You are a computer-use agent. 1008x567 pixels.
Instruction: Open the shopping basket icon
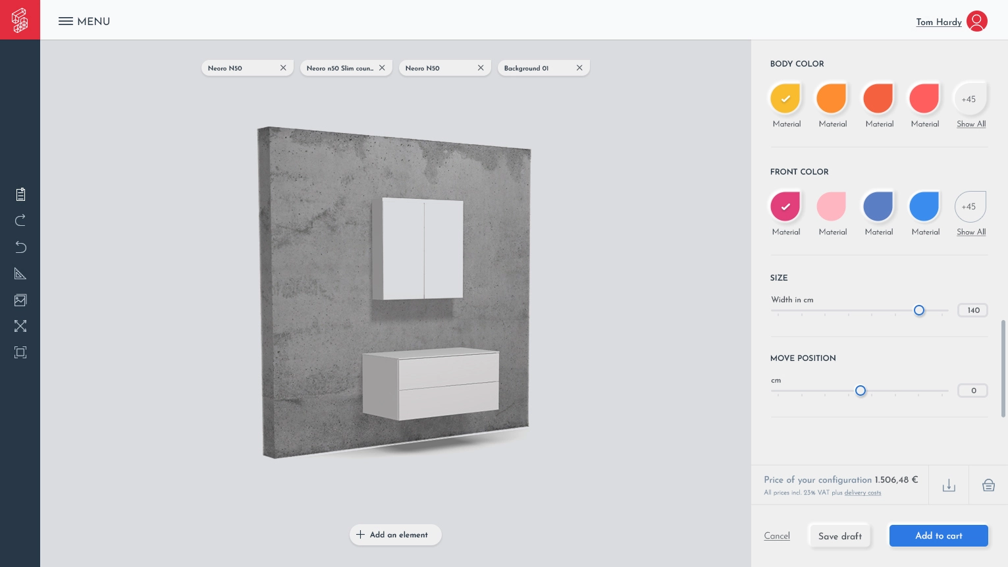click(x=988, y=485)
